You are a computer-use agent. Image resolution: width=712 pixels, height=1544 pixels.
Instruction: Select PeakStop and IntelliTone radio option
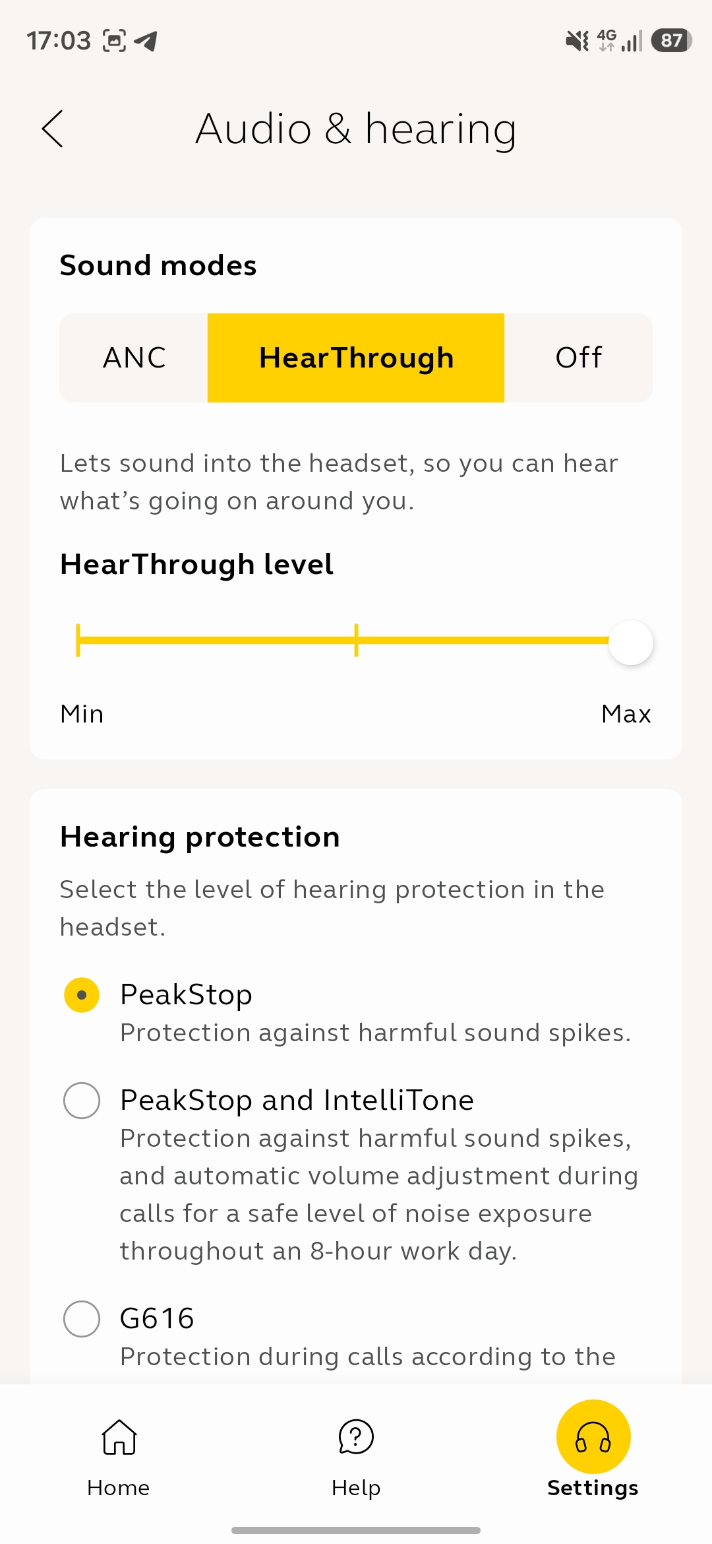82,1101
